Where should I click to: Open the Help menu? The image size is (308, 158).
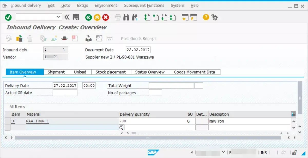coord(195,5)
